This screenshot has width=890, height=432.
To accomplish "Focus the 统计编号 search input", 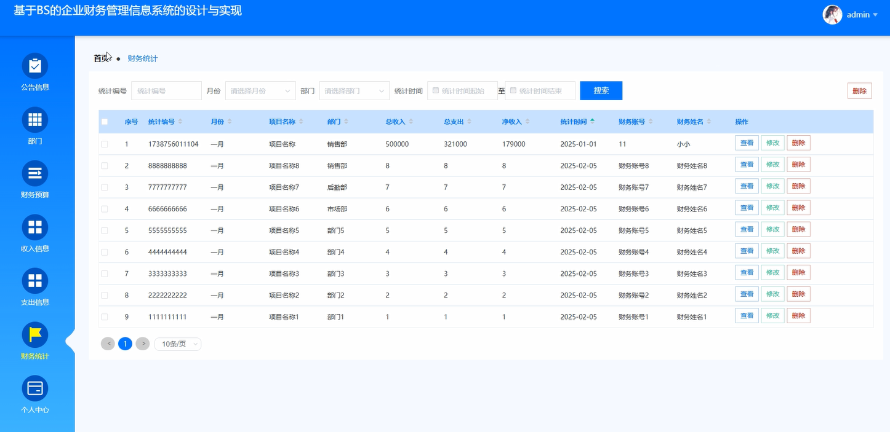I will pyautogui.click(x=166, y=90).
